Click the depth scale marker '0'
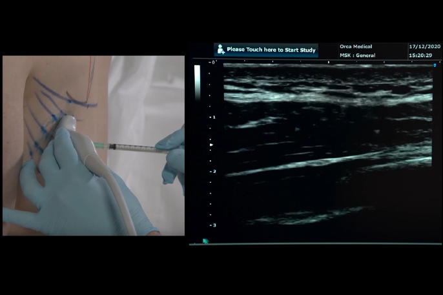The height and width of the screenshot is (295, 443). click(212, 62)
